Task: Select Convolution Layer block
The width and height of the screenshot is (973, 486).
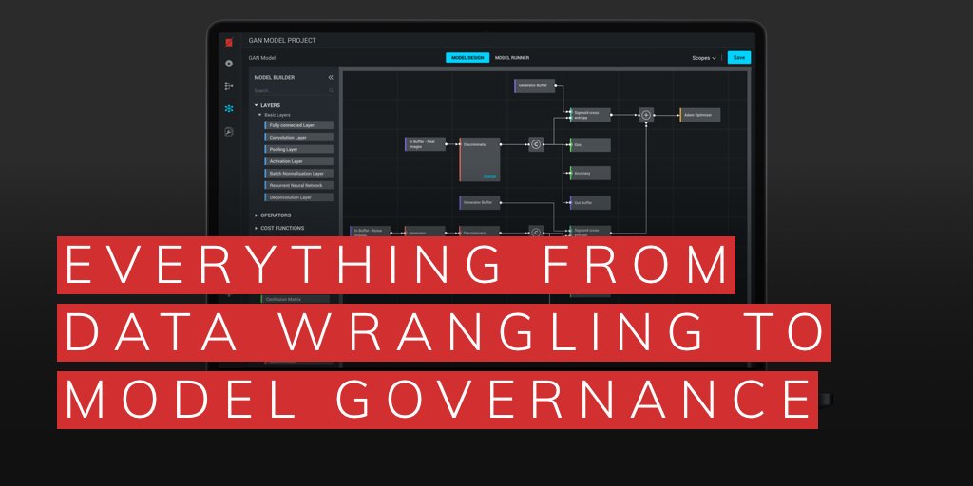Action: [298, 137]
